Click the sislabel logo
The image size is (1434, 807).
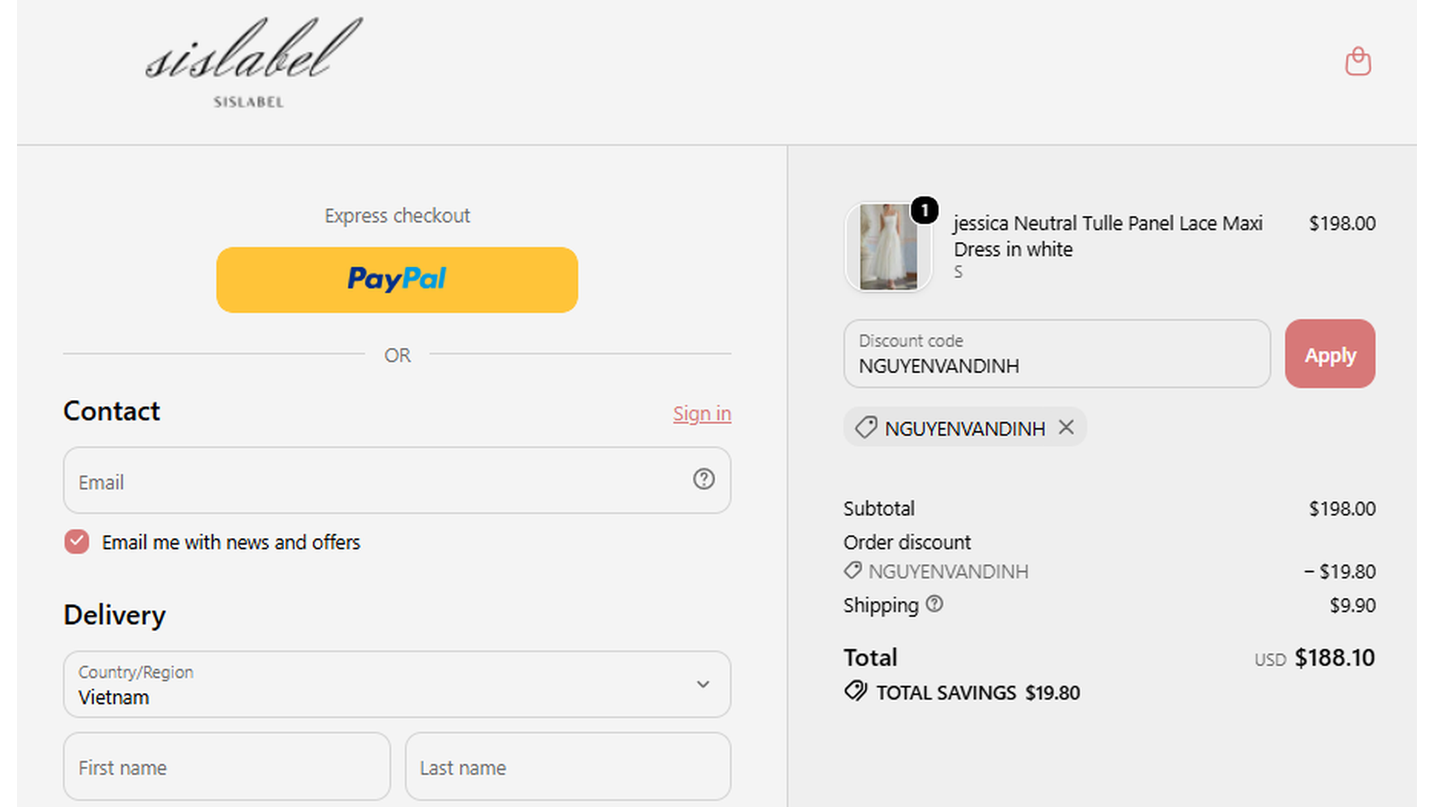pyautogui.click(x=252, y=62)
